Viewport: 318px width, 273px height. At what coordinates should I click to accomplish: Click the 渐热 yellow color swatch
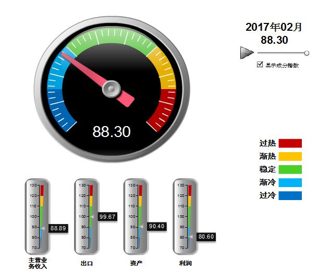click(290, 156)
